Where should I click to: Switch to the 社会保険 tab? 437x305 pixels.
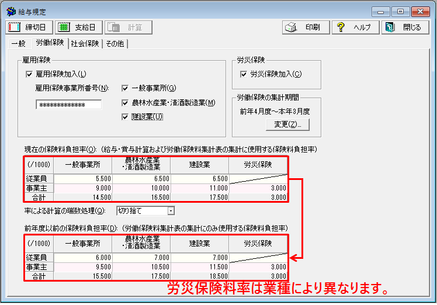[x=85, y=44]
